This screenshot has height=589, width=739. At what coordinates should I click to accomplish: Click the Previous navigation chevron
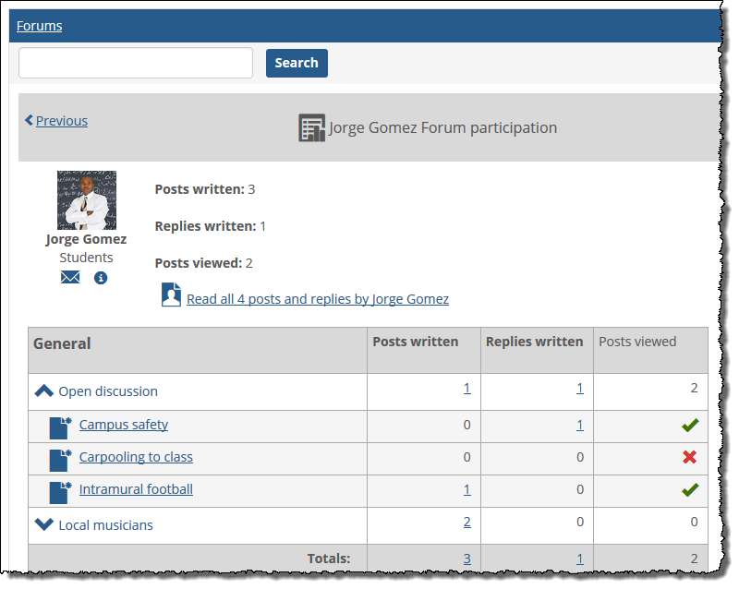coord(29,120)
